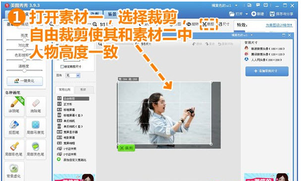Add custom ratio via 添加自定义宽高比

[72, 160]
